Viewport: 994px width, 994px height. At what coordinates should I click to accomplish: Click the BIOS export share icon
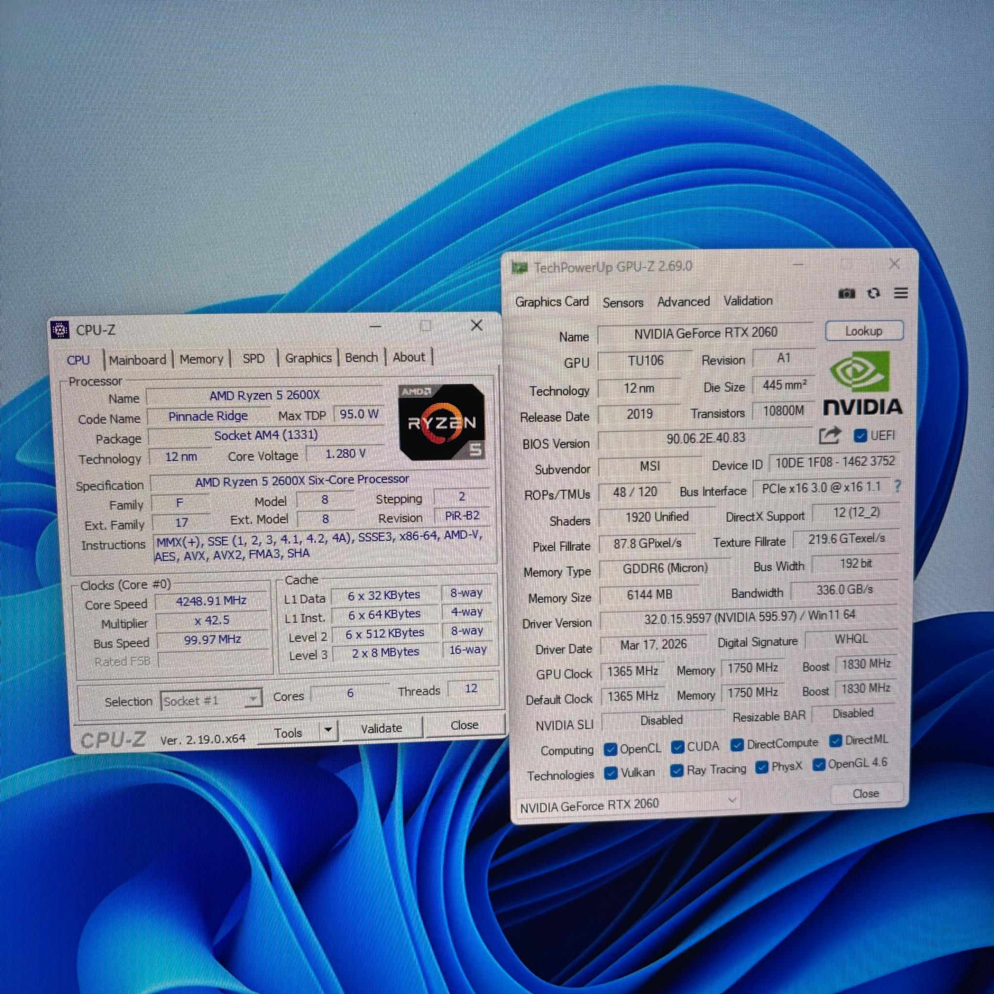[x=829, y=436]
